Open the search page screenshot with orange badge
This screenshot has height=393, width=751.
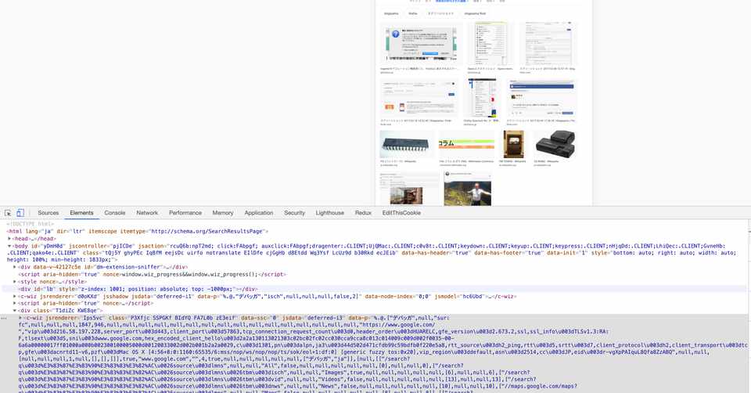[418, 99]
